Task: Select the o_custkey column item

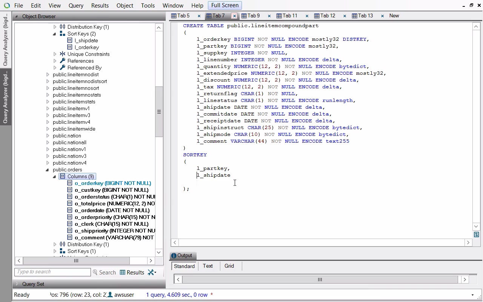Action: point(111,190)
